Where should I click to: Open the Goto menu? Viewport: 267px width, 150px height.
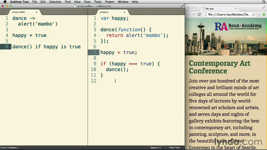pos(87,2)
